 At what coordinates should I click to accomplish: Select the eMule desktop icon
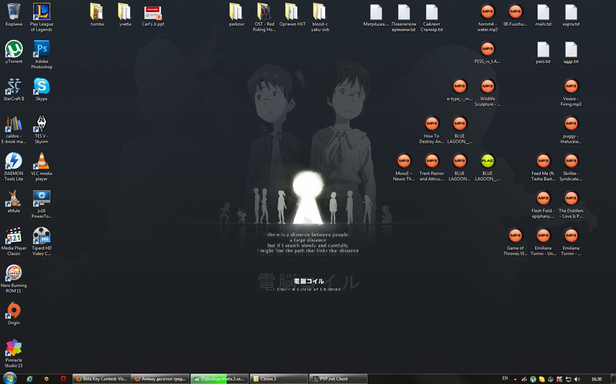pyautogui.click(x=14, y=201)
